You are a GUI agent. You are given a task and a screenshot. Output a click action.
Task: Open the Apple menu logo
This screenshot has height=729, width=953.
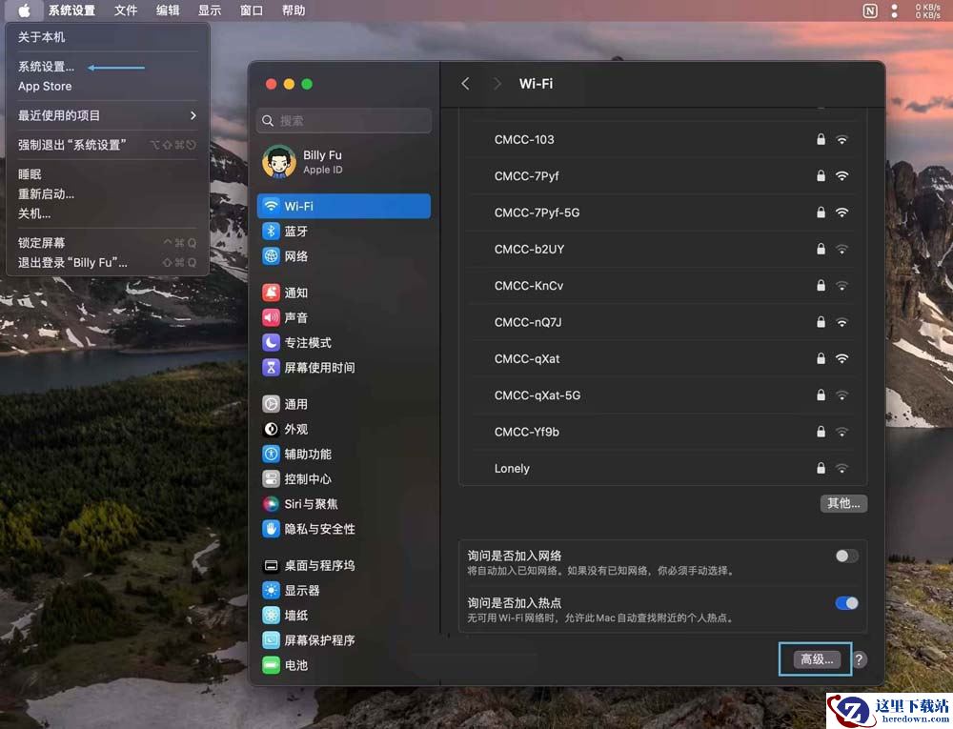coord(24,10)
